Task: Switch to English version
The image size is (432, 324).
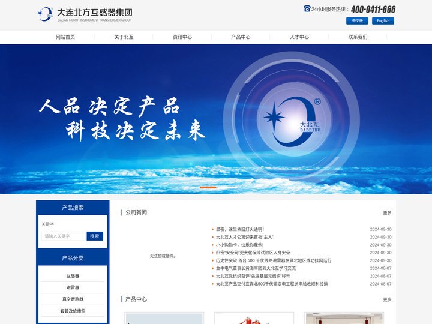Action: pos(383,20)
